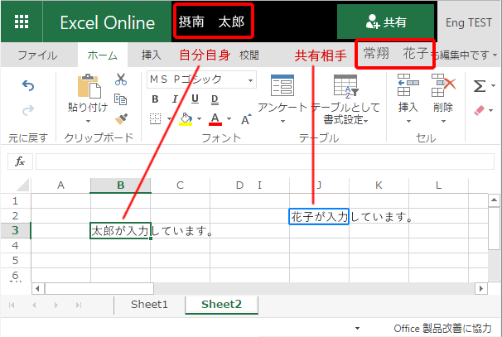Open the borders dropdown arrow
This screenshot has width=502, height=337.
pos(169,119)
